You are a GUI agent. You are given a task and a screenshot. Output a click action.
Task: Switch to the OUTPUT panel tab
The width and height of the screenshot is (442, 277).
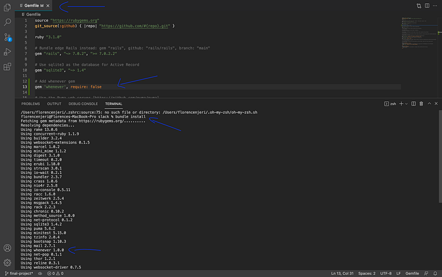[54, 104]
